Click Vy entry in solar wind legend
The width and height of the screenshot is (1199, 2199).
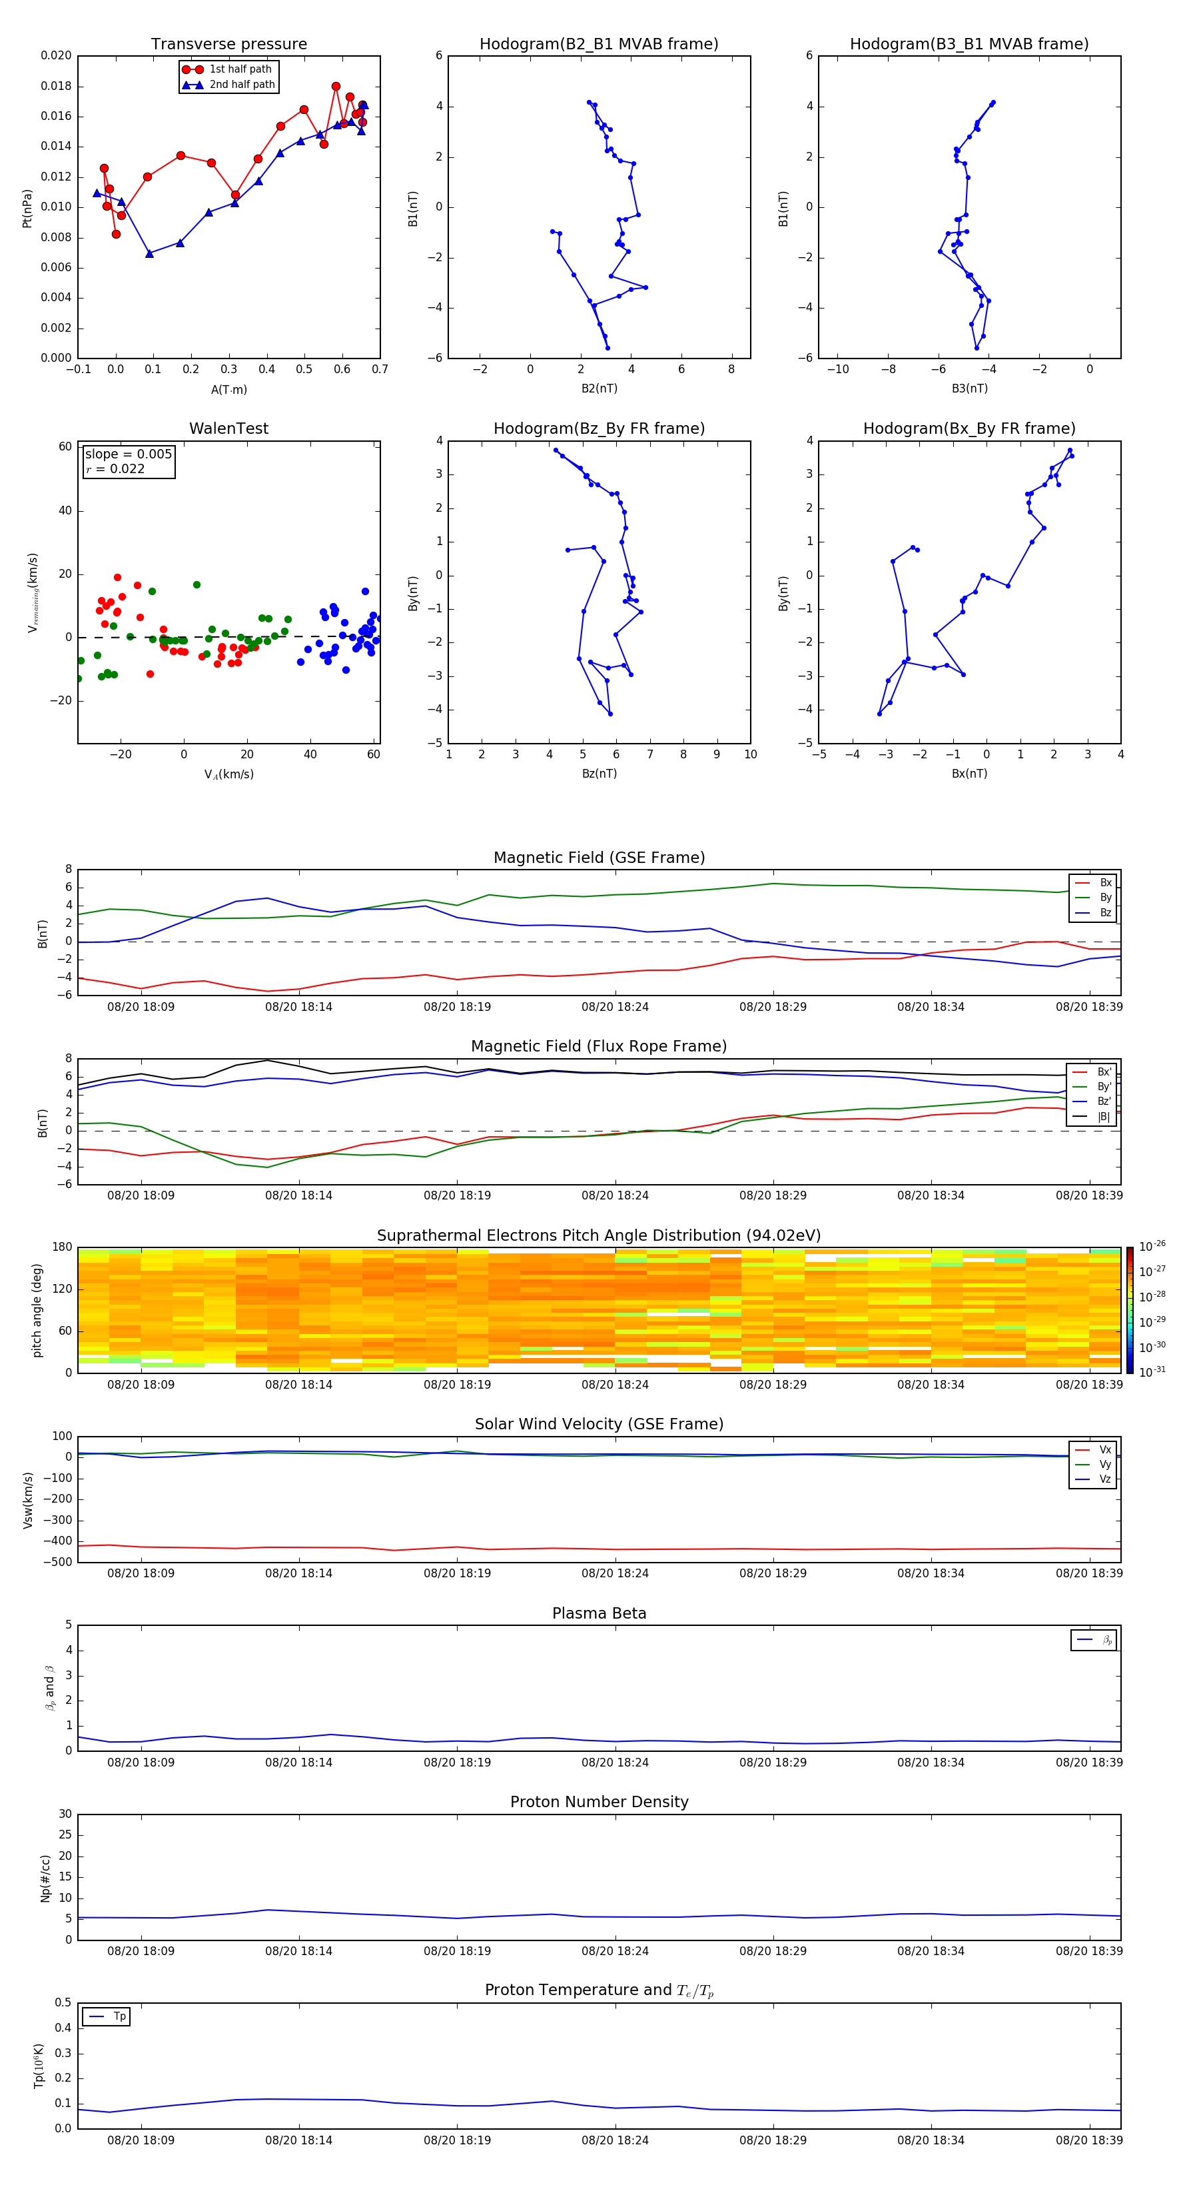tap(1093, 1465)
